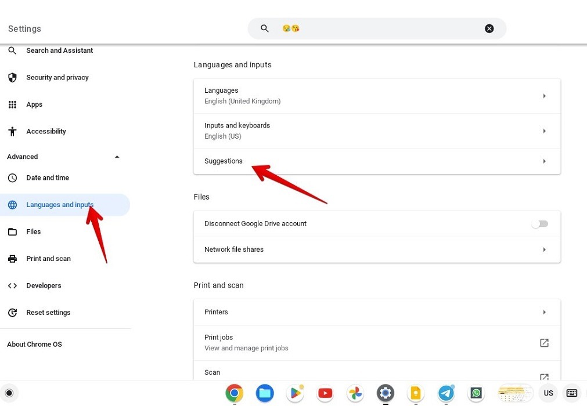Viewport: 587px width, 406px height.
Task: Click the on-screen keyboard icon in the tray
Action: point(571,393)
